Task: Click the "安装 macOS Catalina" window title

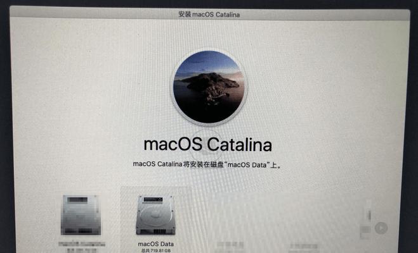Action: pyautogui.click(x=209, y=15)
